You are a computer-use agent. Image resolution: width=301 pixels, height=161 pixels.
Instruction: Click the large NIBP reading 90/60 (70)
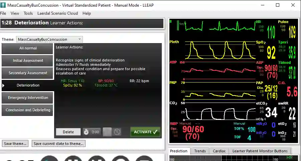(193, 133)
